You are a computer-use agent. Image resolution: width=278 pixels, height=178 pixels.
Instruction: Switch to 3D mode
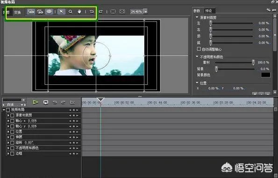(40, 12)
